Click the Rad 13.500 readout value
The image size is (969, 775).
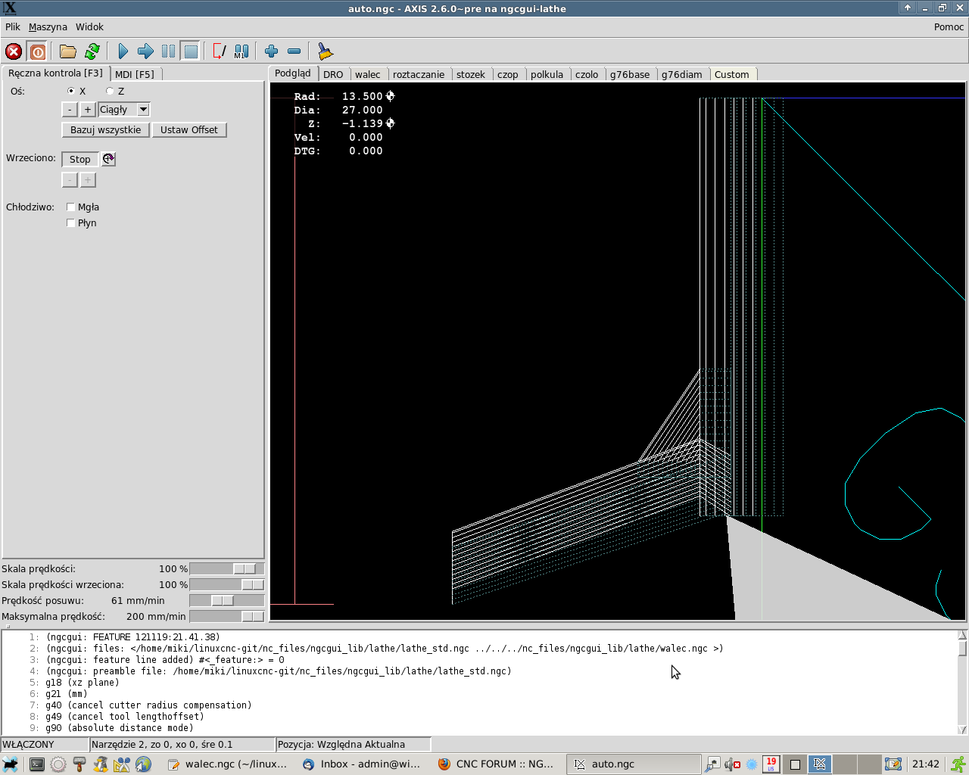362,96
